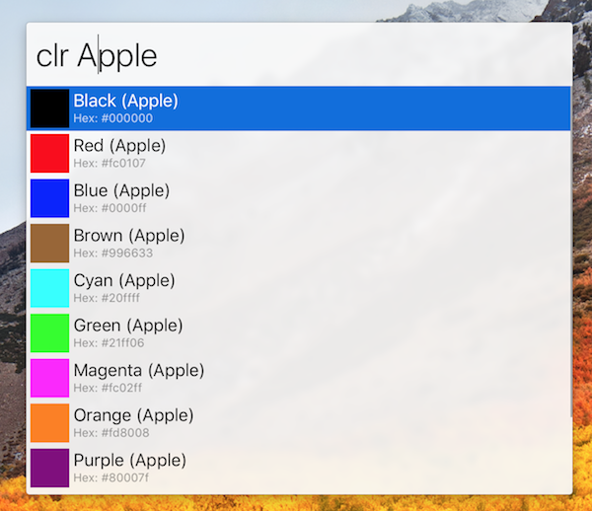This screenshot has width=592, height=511.
Task: Click the blue color swatch
Action: click(x=49, y=198)
